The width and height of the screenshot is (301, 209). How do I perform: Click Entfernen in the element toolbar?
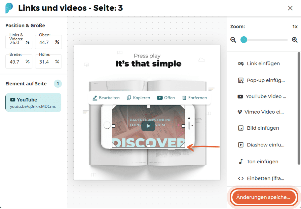pos(194,98)
